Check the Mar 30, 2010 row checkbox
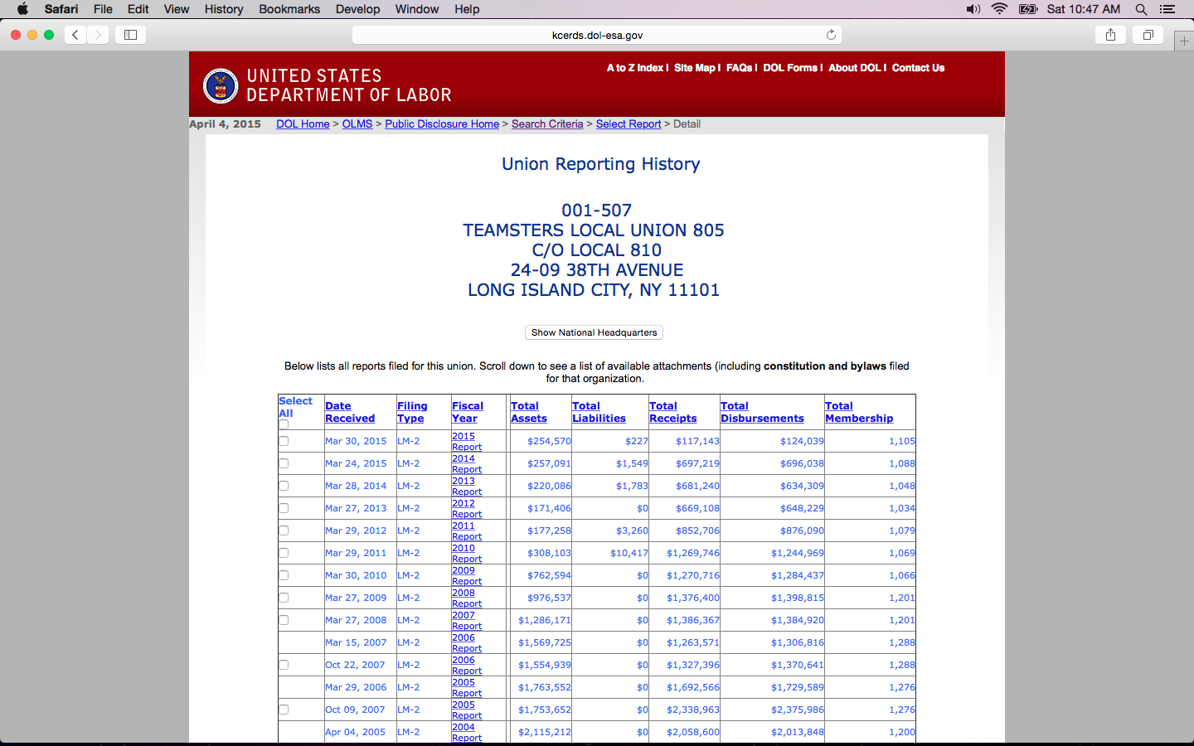 pyautogui.click(x=284, y=575)
